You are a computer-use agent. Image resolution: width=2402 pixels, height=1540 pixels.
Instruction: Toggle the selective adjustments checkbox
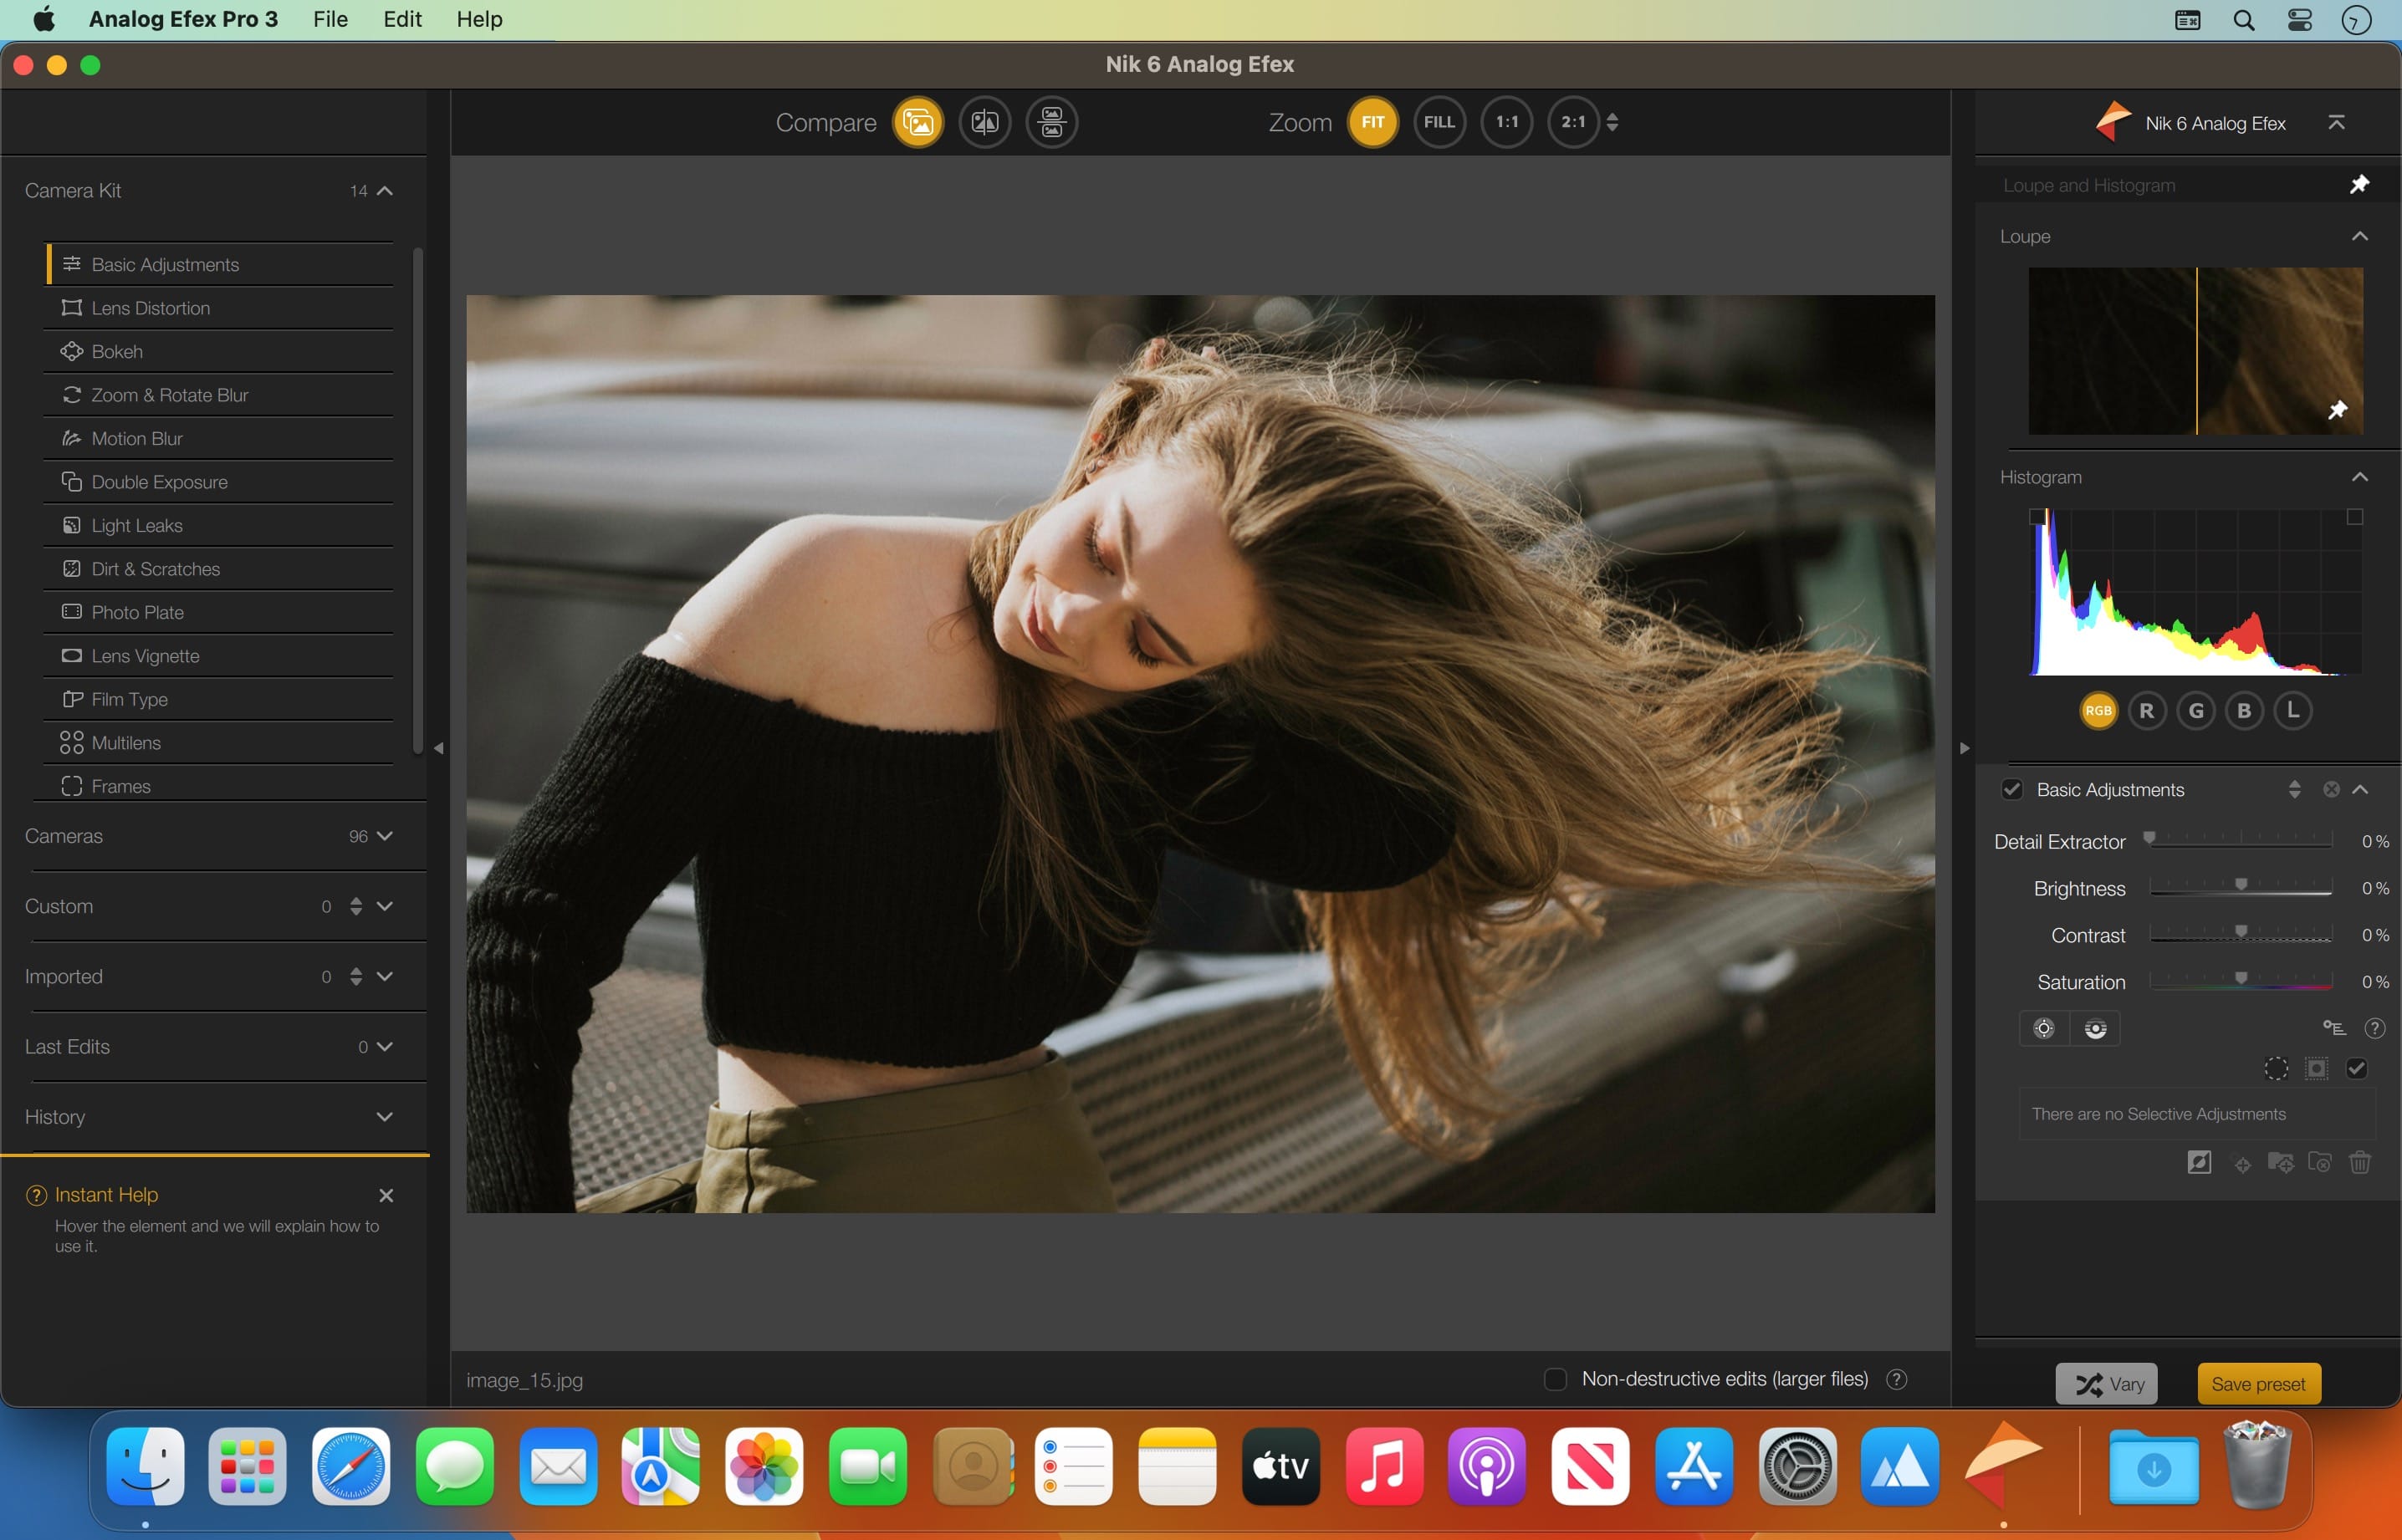pos(2356,1068)
